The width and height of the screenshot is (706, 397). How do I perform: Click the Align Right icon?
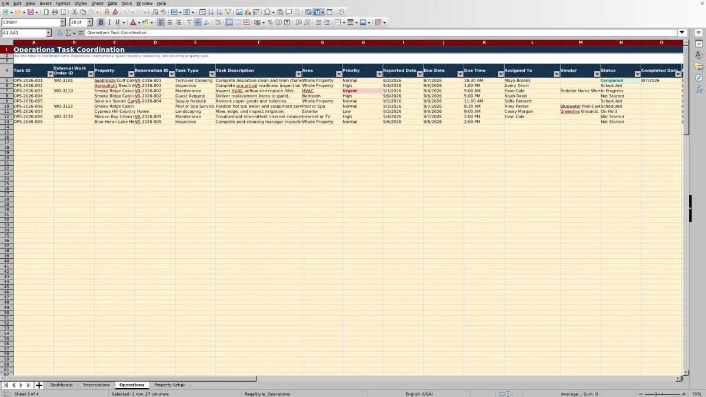pos(178,22)
